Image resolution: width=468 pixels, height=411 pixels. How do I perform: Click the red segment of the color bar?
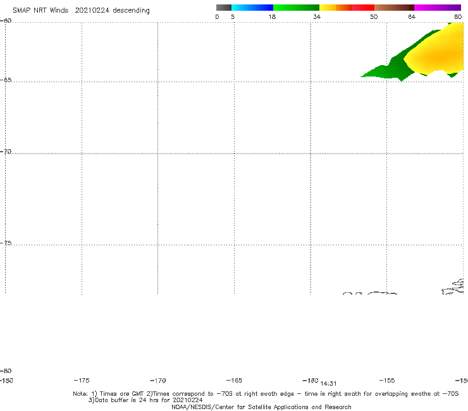coord(363,8)
